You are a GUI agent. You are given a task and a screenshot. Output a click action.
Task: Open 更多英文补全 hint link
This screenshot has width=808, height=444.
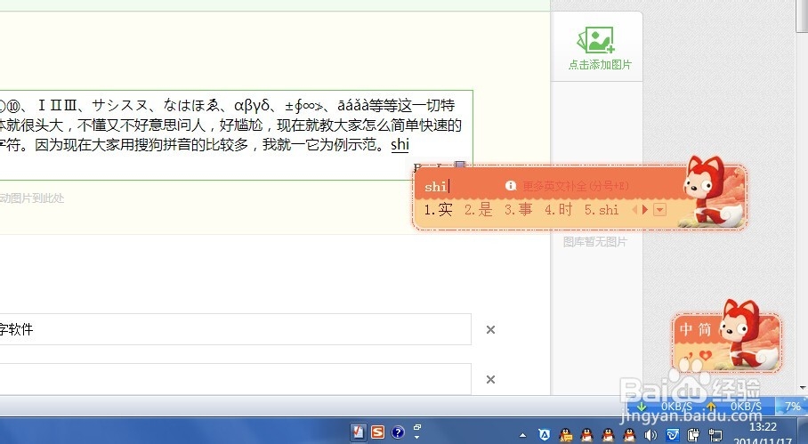(575, 186)
